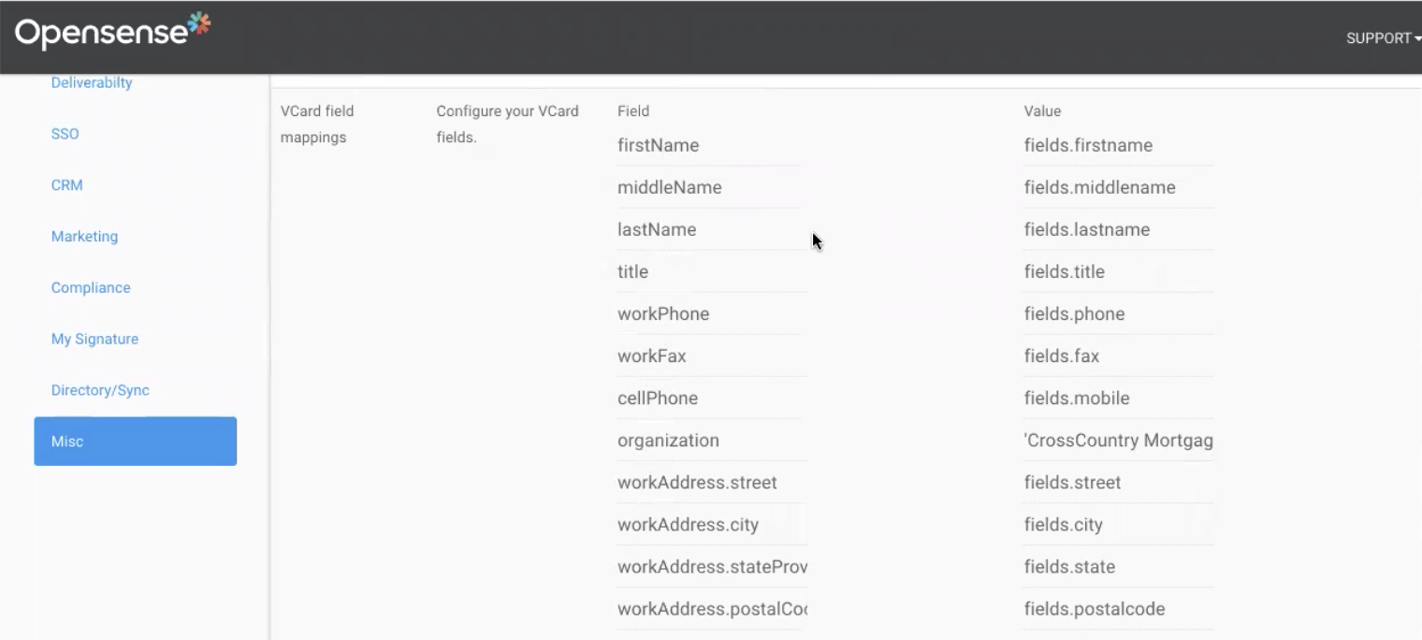The height and width of the screenshot is (640, 1422).
Task: Select the middleName mapping field
Action: 706,187
